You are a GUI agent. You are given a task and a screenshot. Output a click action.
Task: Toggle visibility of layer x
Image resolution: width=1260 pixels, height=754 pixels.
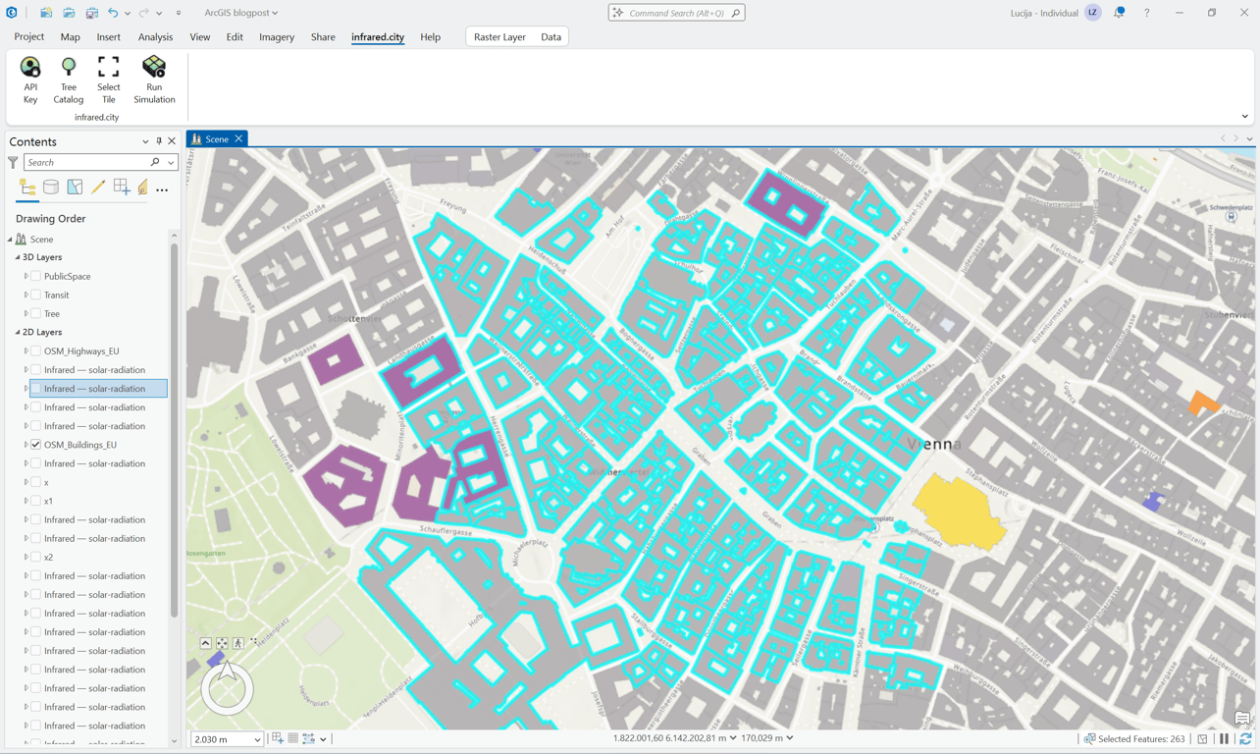(36, 482)
